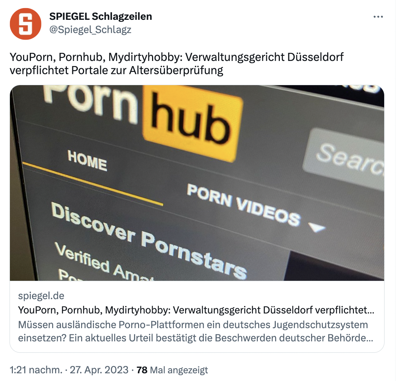Image resolution: width=415 pixels, height=381 pixels.
Task: Click the 1:21 nachm. timestamp
Action: click(36, 370)
